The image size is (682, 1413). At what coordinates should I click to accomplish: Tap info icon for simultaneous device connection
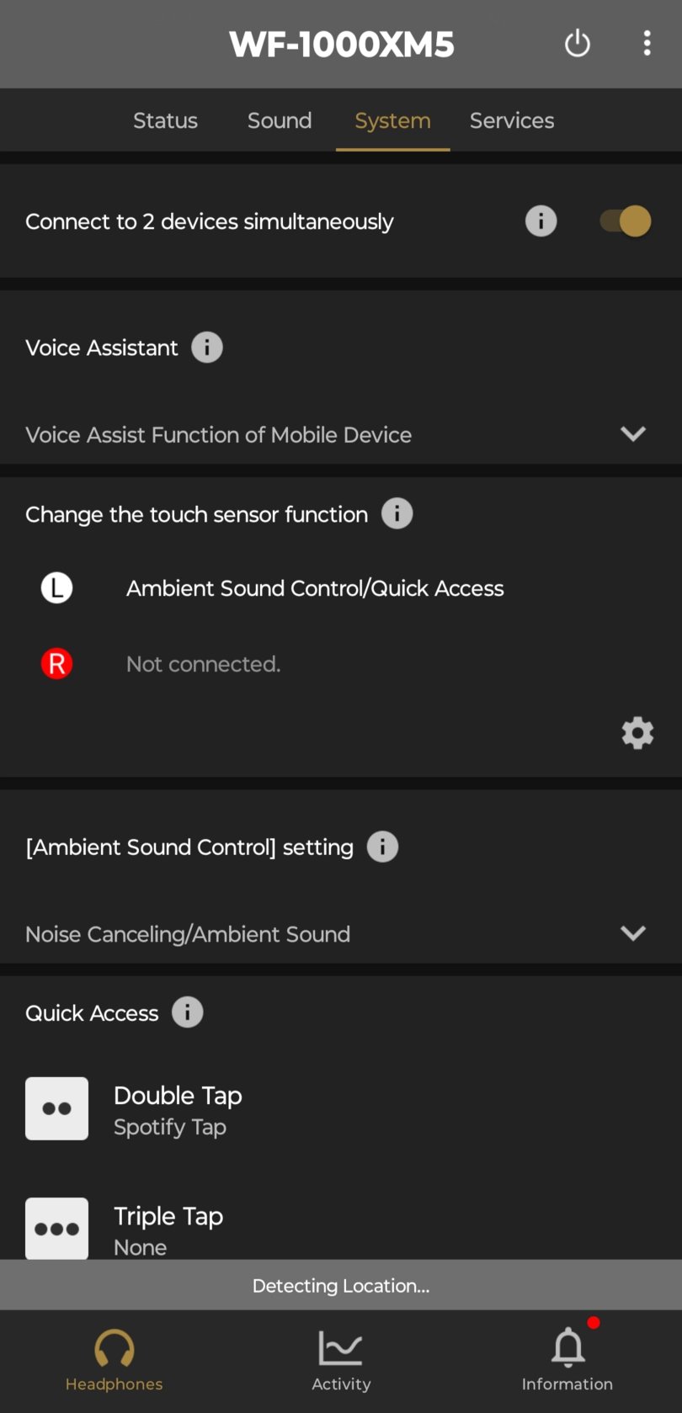point(541,221)
